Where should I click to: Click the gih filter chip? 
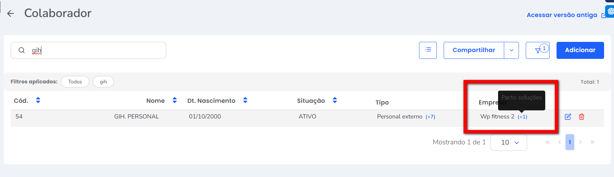(x=103, y=82)
